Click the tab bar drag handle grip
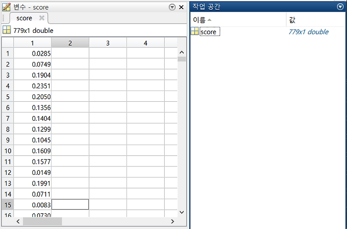Image resolution: width=347 pixels, height=229 pixels. pos(3,18)
